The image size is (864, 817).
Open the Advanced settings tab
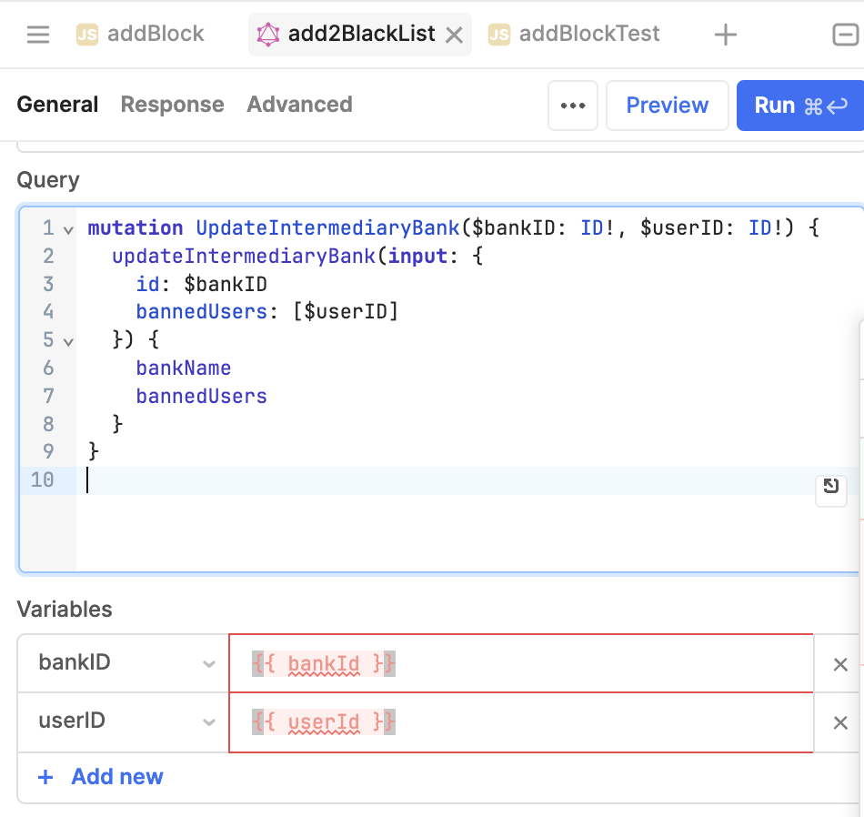(x=299, y=105)
